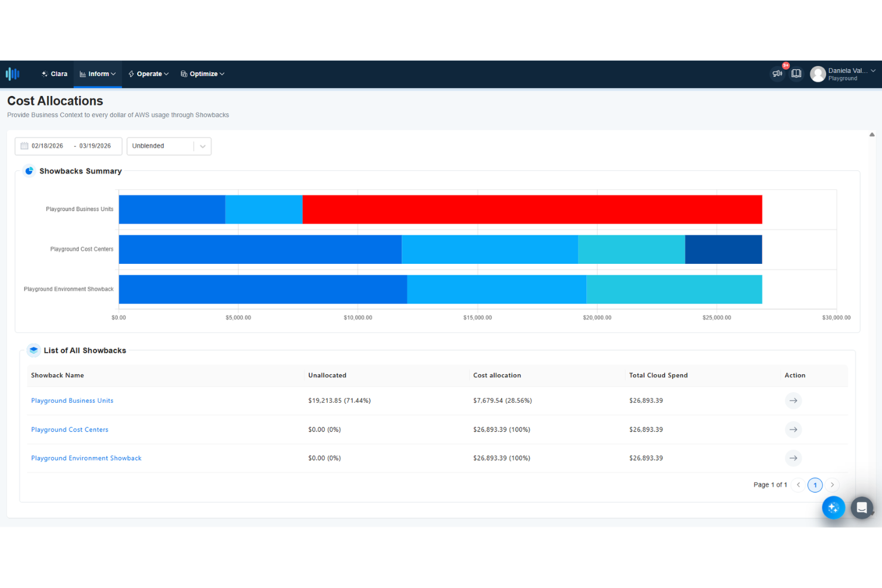Open the Playground Business Units showback link

tap(72, 400)
